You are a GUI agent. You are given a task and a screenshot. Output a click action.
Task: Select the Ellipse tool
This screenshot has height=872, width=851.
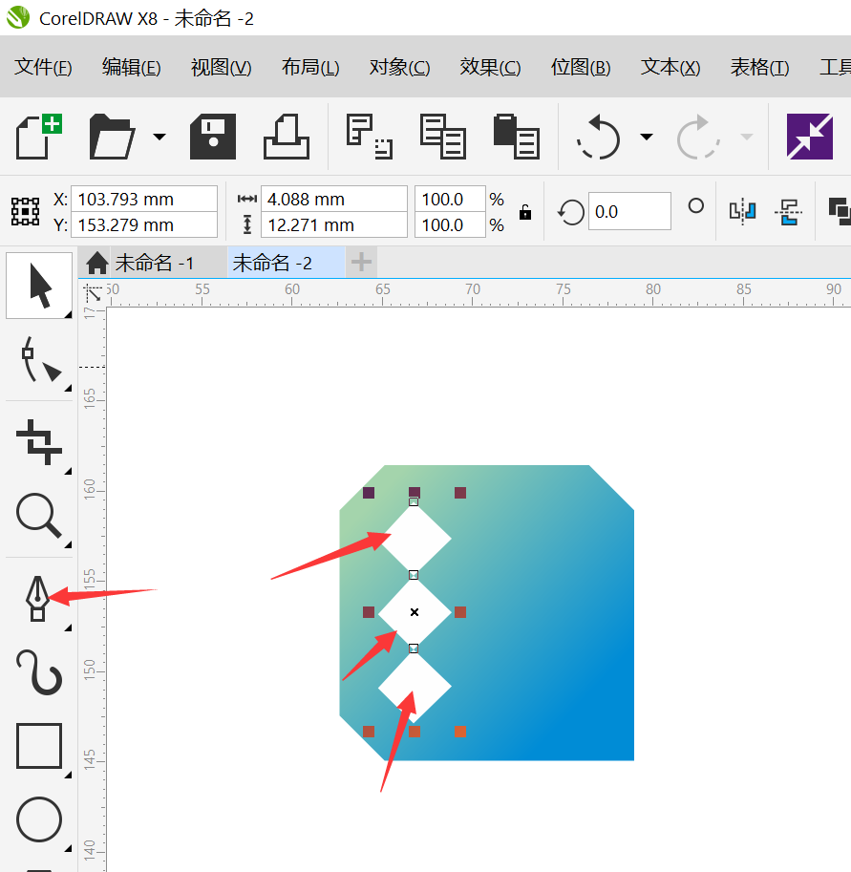[x=39, y=819]
